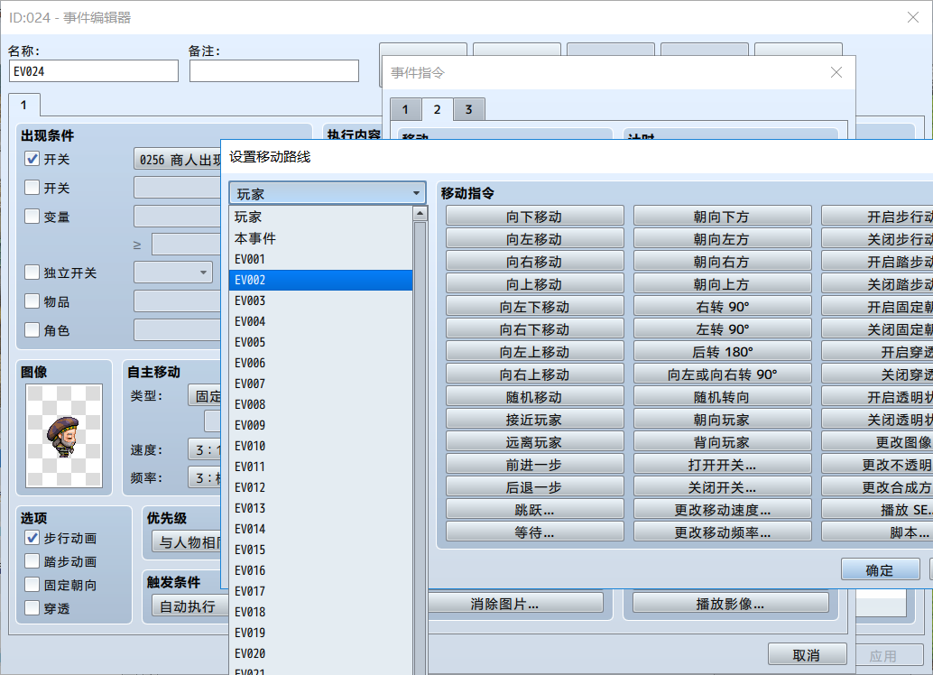Viewport: 933px width, 675px height.
Task: Add the 朝向玩家 command
Action: coord(722,420)
